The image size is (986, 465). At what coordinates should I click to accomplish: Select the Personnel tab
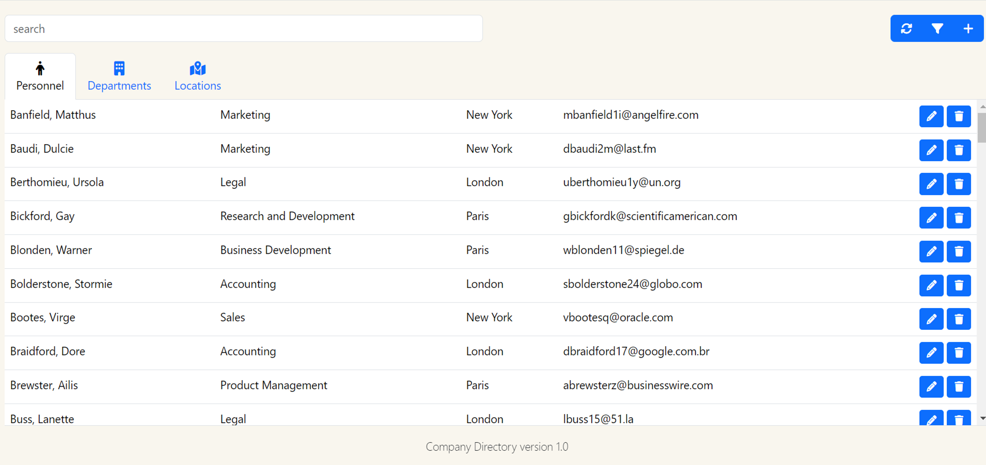[40, 77]
